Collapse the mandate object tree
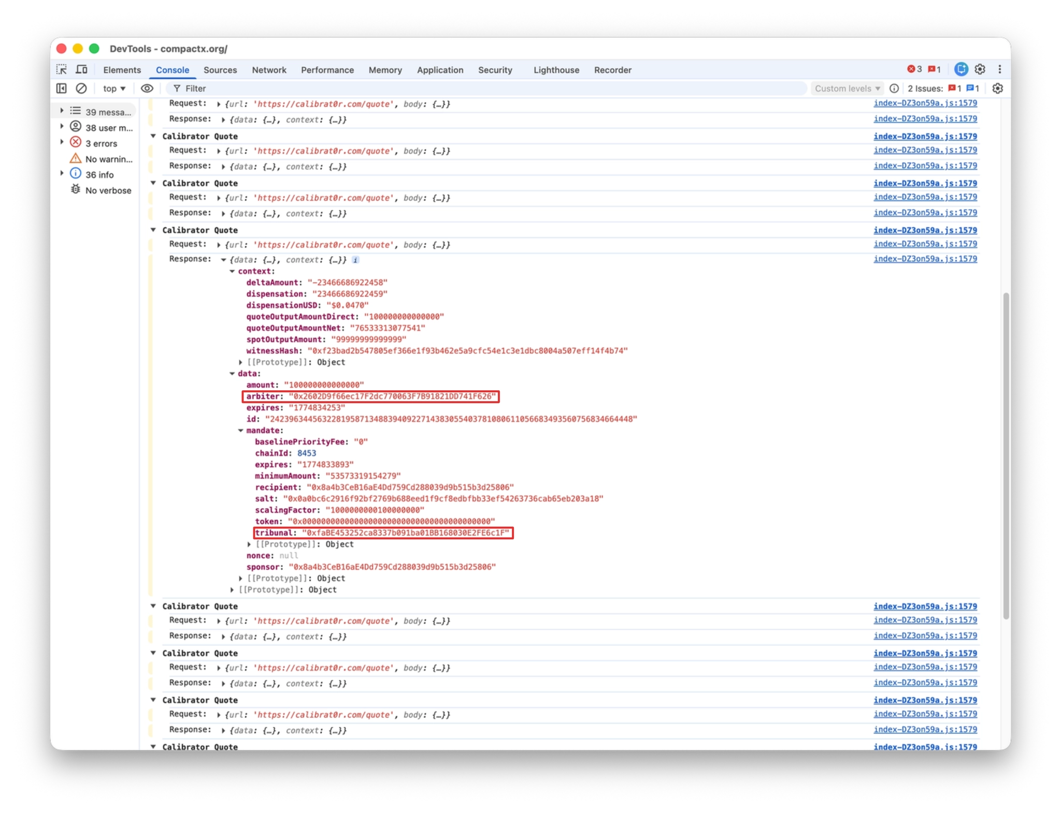Image resolution: width=1061 pixels, height=813 pixels. point(241,431)
